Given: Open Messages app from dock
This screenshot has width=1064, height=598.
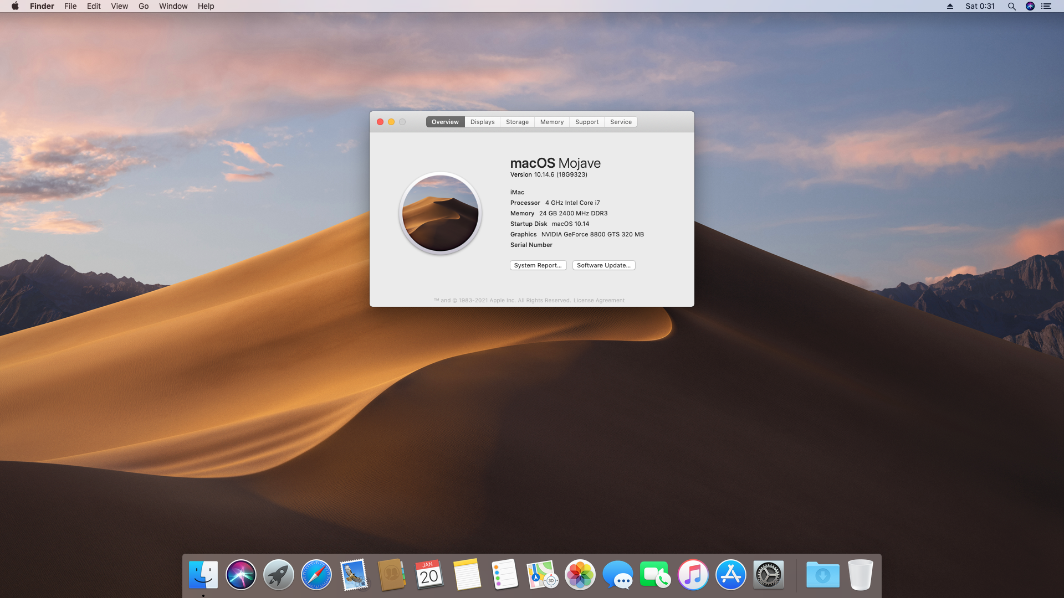Looking at the screenshot, I should 617,575.
